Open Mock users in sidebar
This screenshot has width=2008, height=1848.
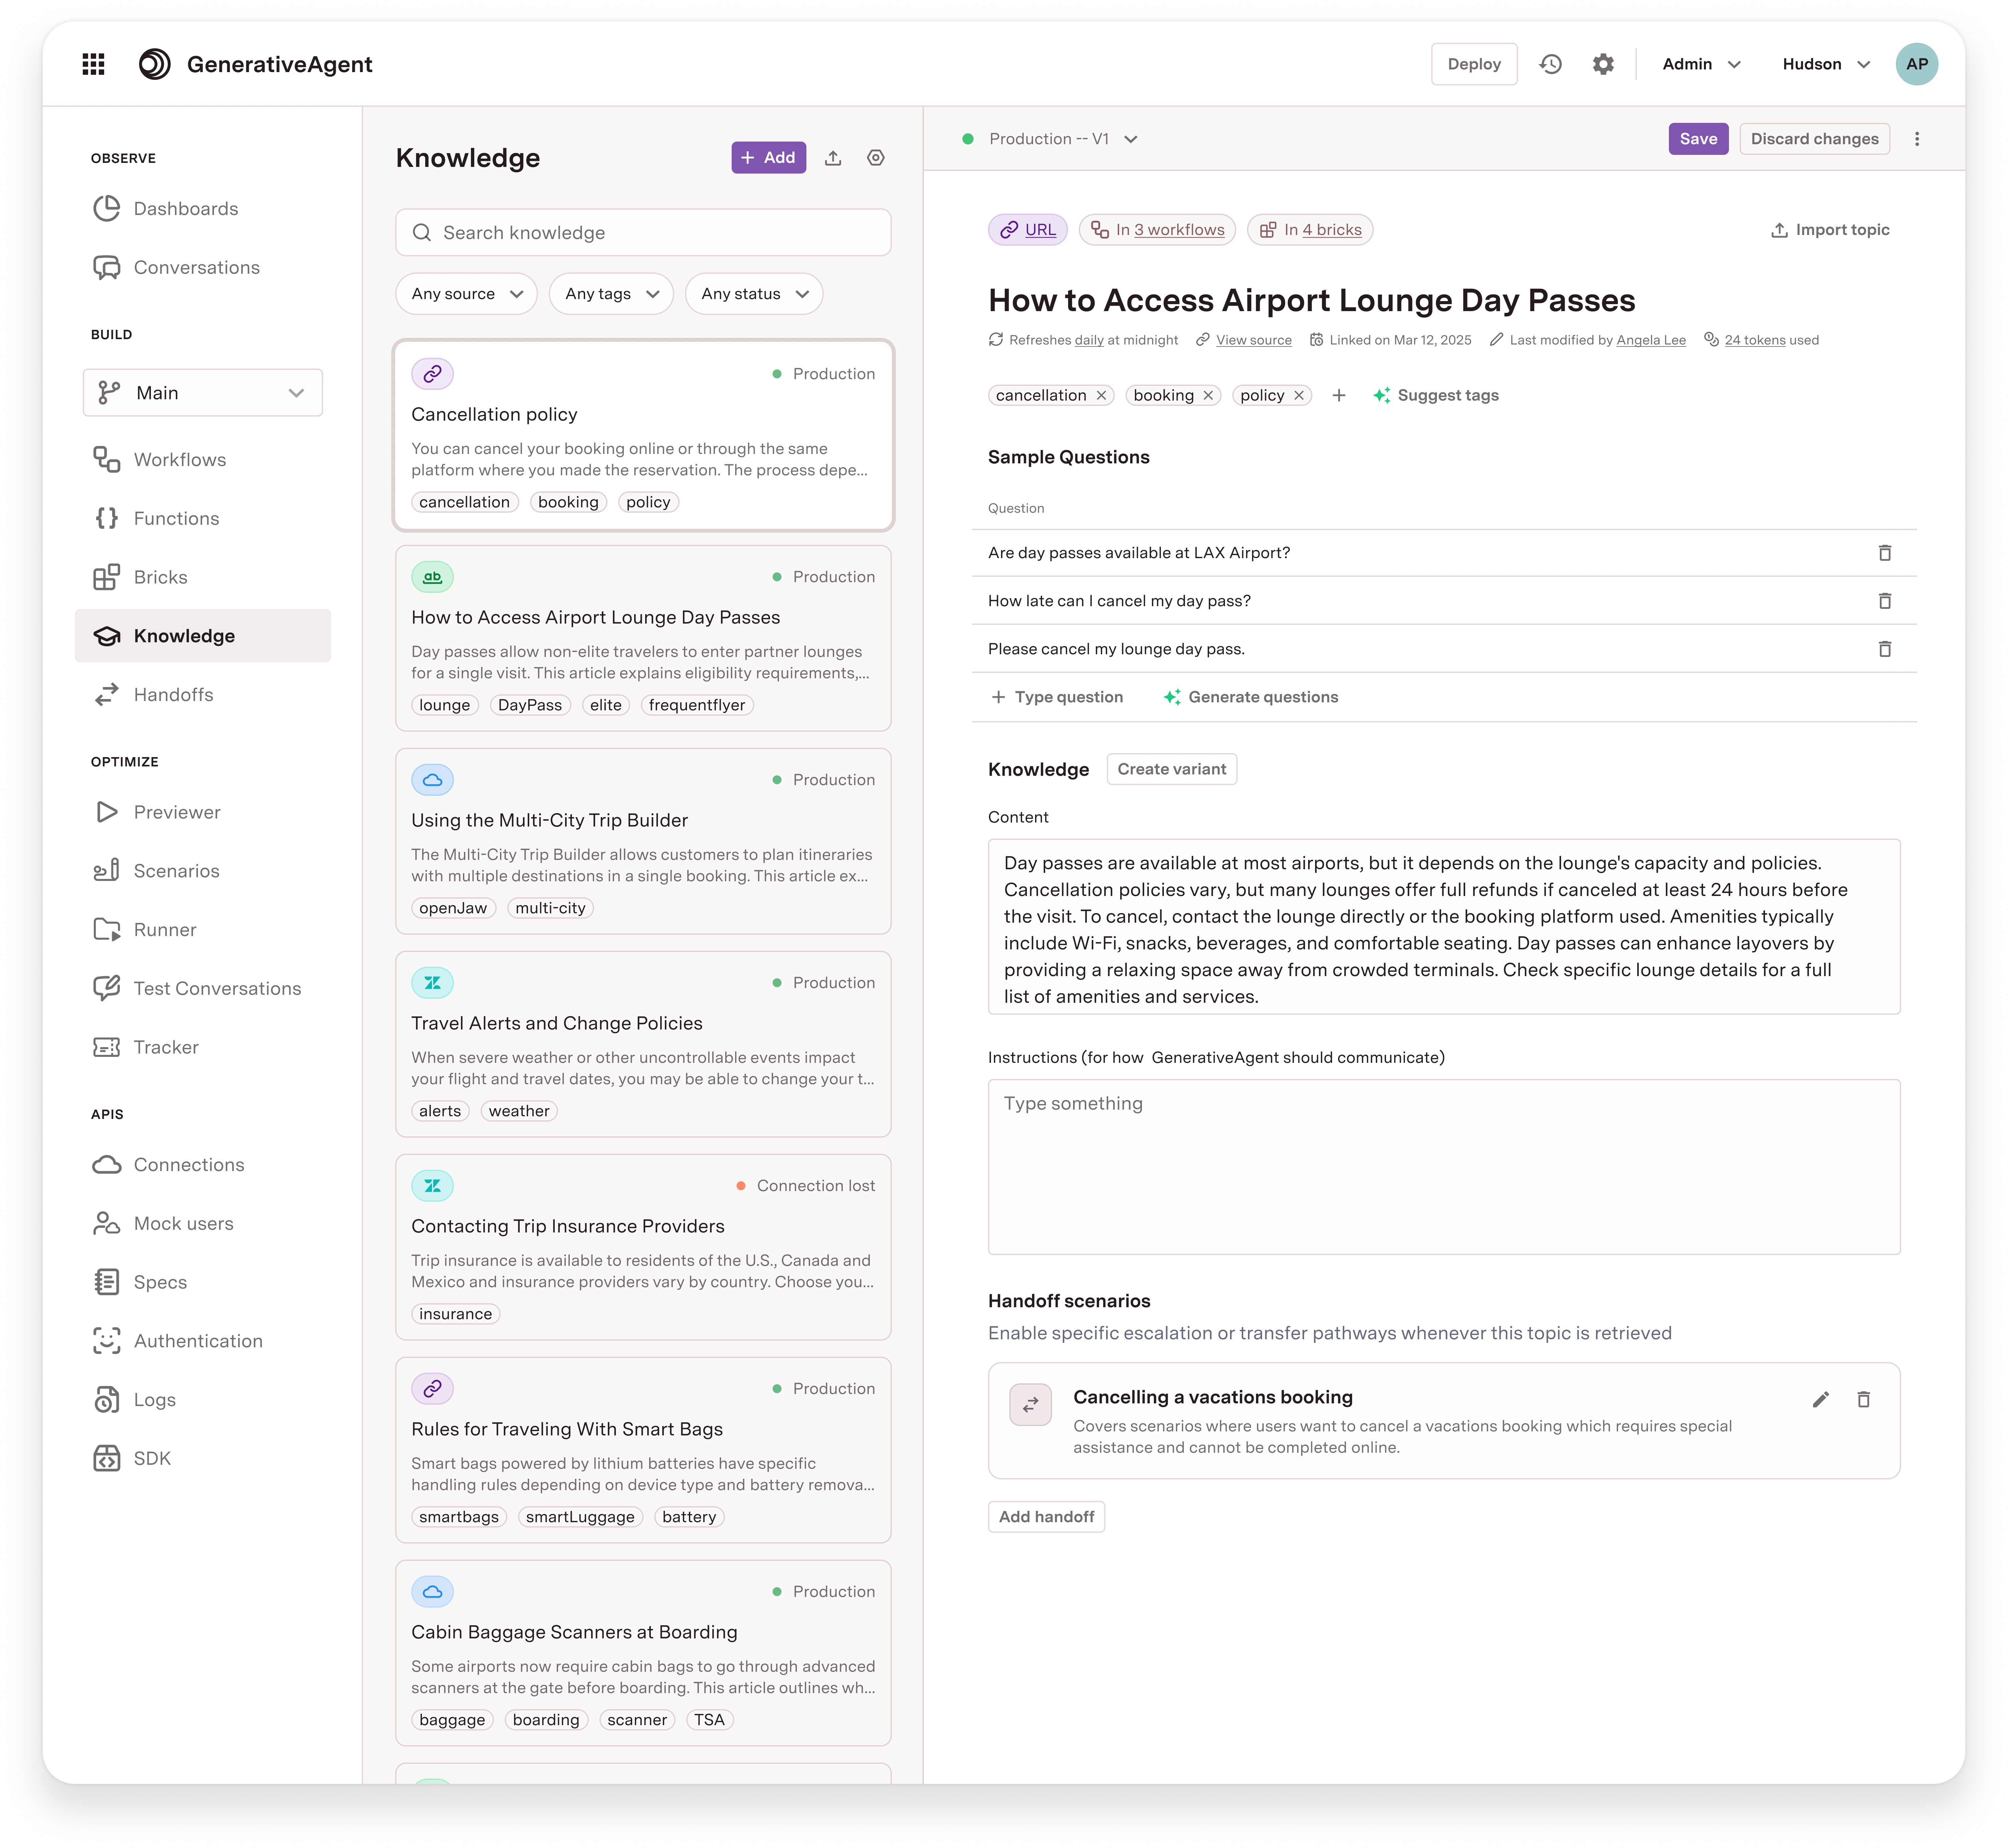163,1224
